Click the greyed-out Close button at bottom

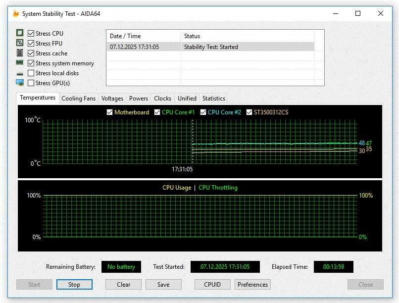point(365,284)
